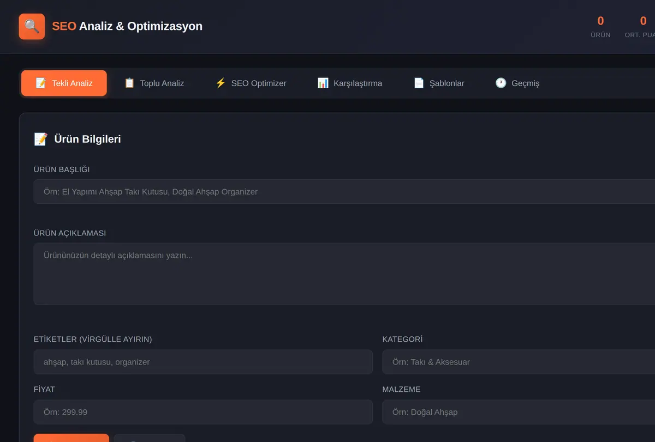Click the MALZEME label
655x442 pixels.
click(x=402, y=389)
